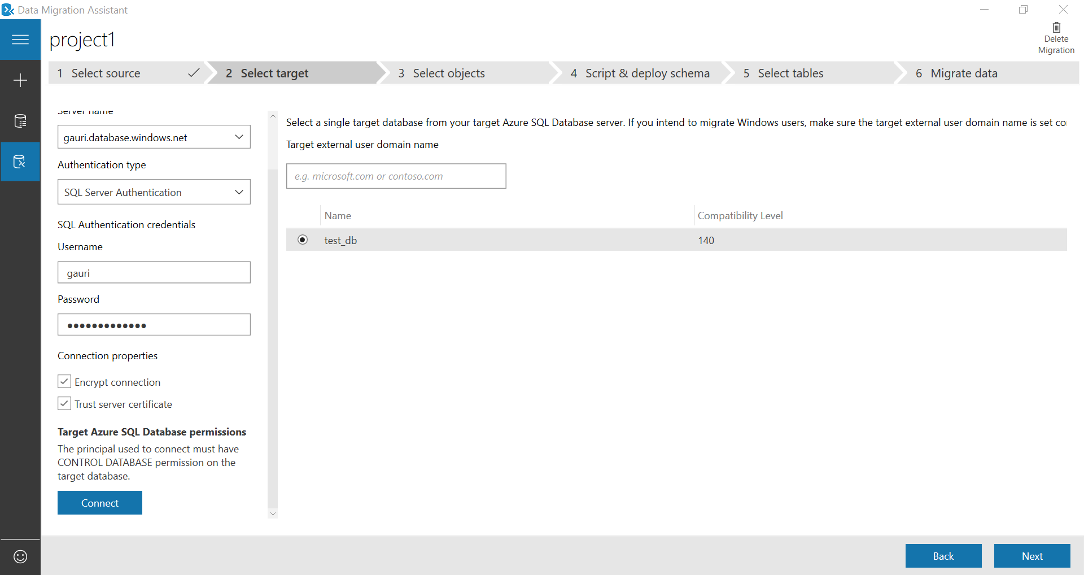Click the compatibility value 140
The image size is (1084, 575).
click(706, 240)
